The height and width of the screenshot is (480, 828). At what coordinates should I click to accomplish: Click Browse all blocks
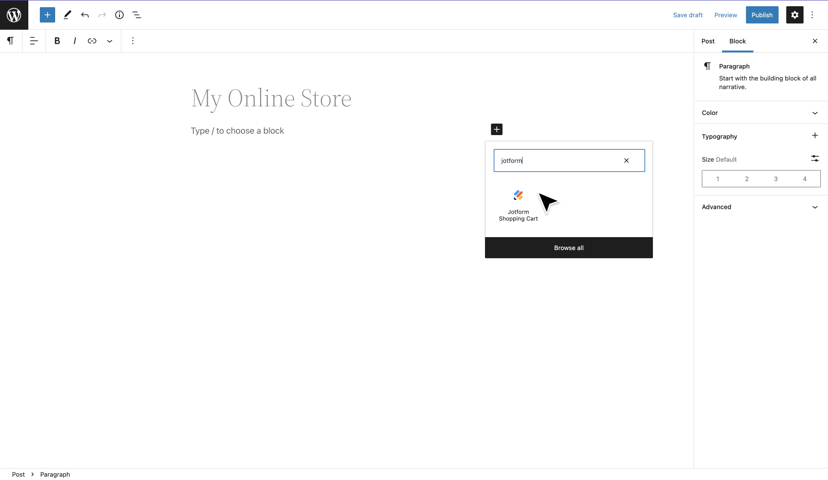(x=568, y=248)
